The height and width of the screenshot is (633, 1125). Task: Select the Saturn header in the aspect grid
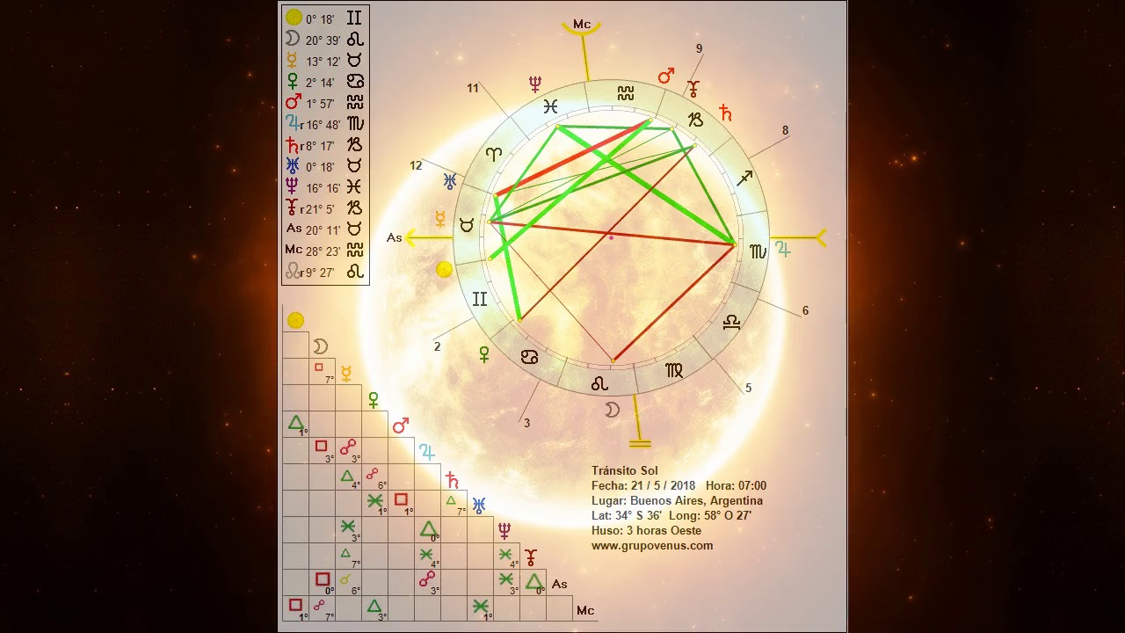[x=452, y=479]
